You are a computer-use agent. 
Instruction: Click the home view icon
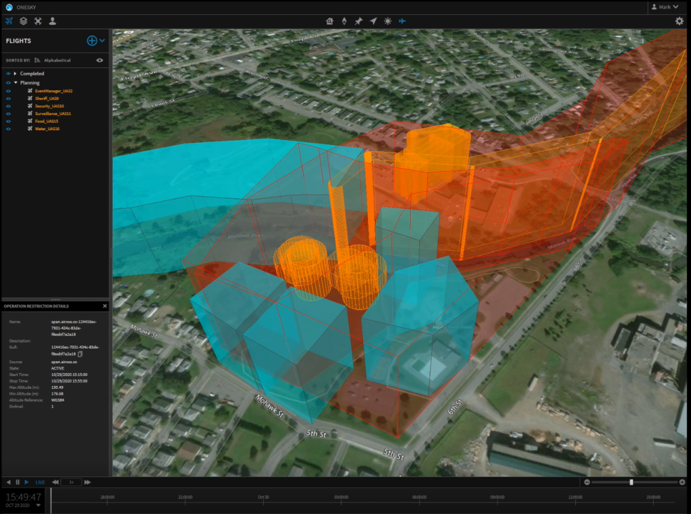pyautogui.click(x=329, y=21)
